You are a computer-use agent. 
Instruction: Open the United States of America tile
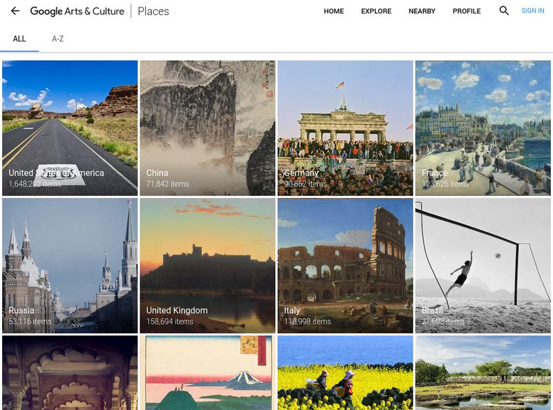click(x=70, y=128)
